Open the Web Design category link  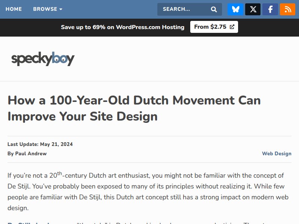point(276,153)
